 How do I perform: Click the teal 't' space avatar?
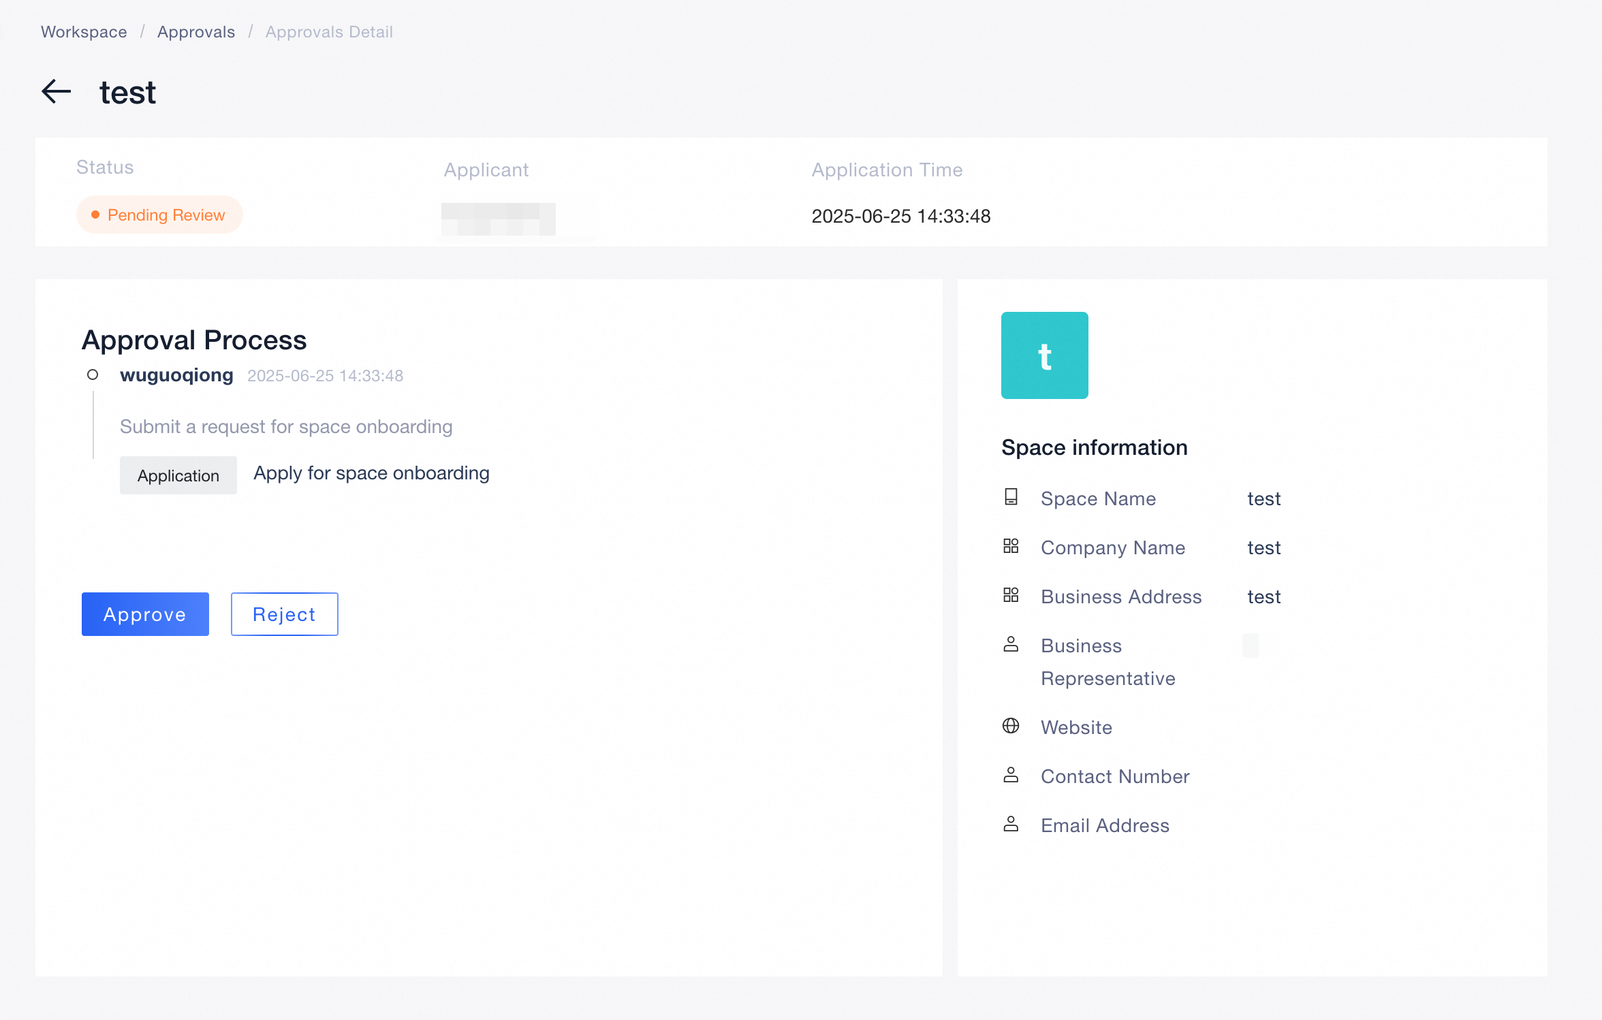pyautogui.click(x=1044, y=355)
